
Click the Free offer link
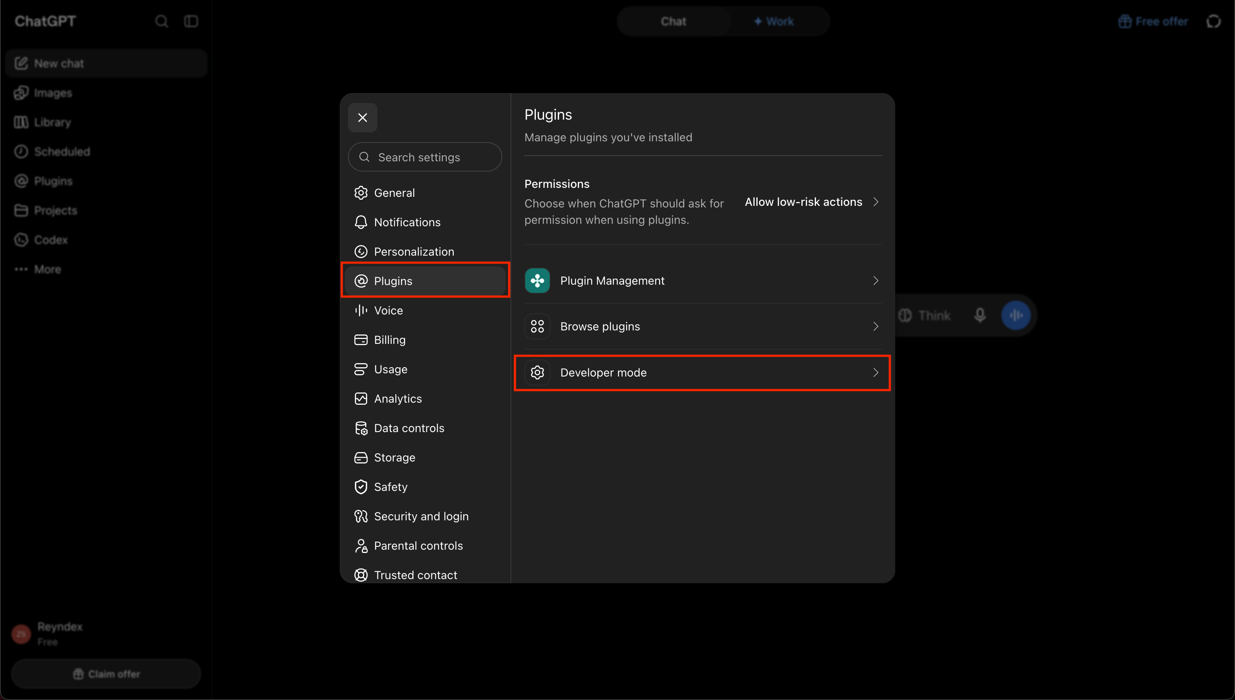pyautogui.click(x=1153, y=21)
